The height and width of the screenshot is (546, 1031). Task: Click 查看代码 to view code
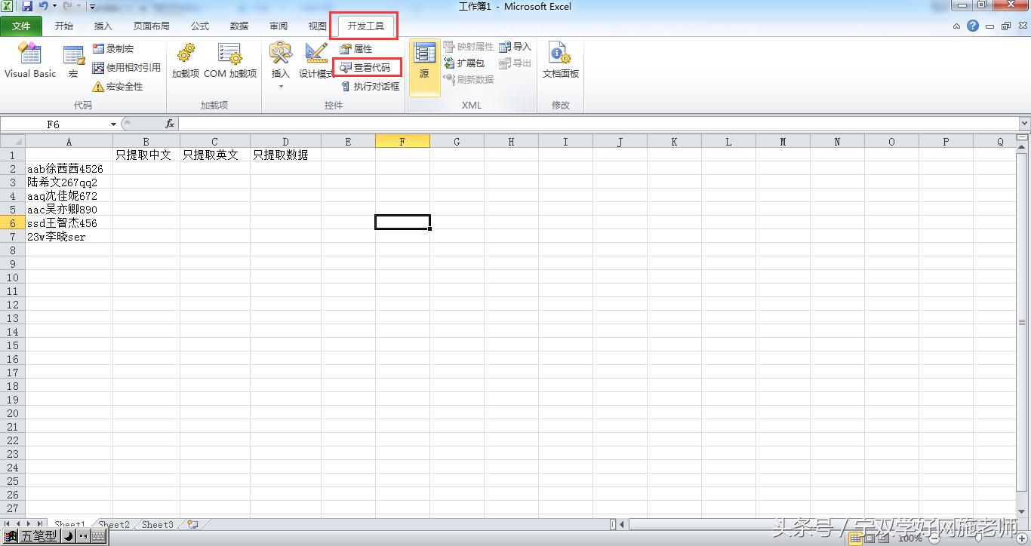[x=366, y=67]
